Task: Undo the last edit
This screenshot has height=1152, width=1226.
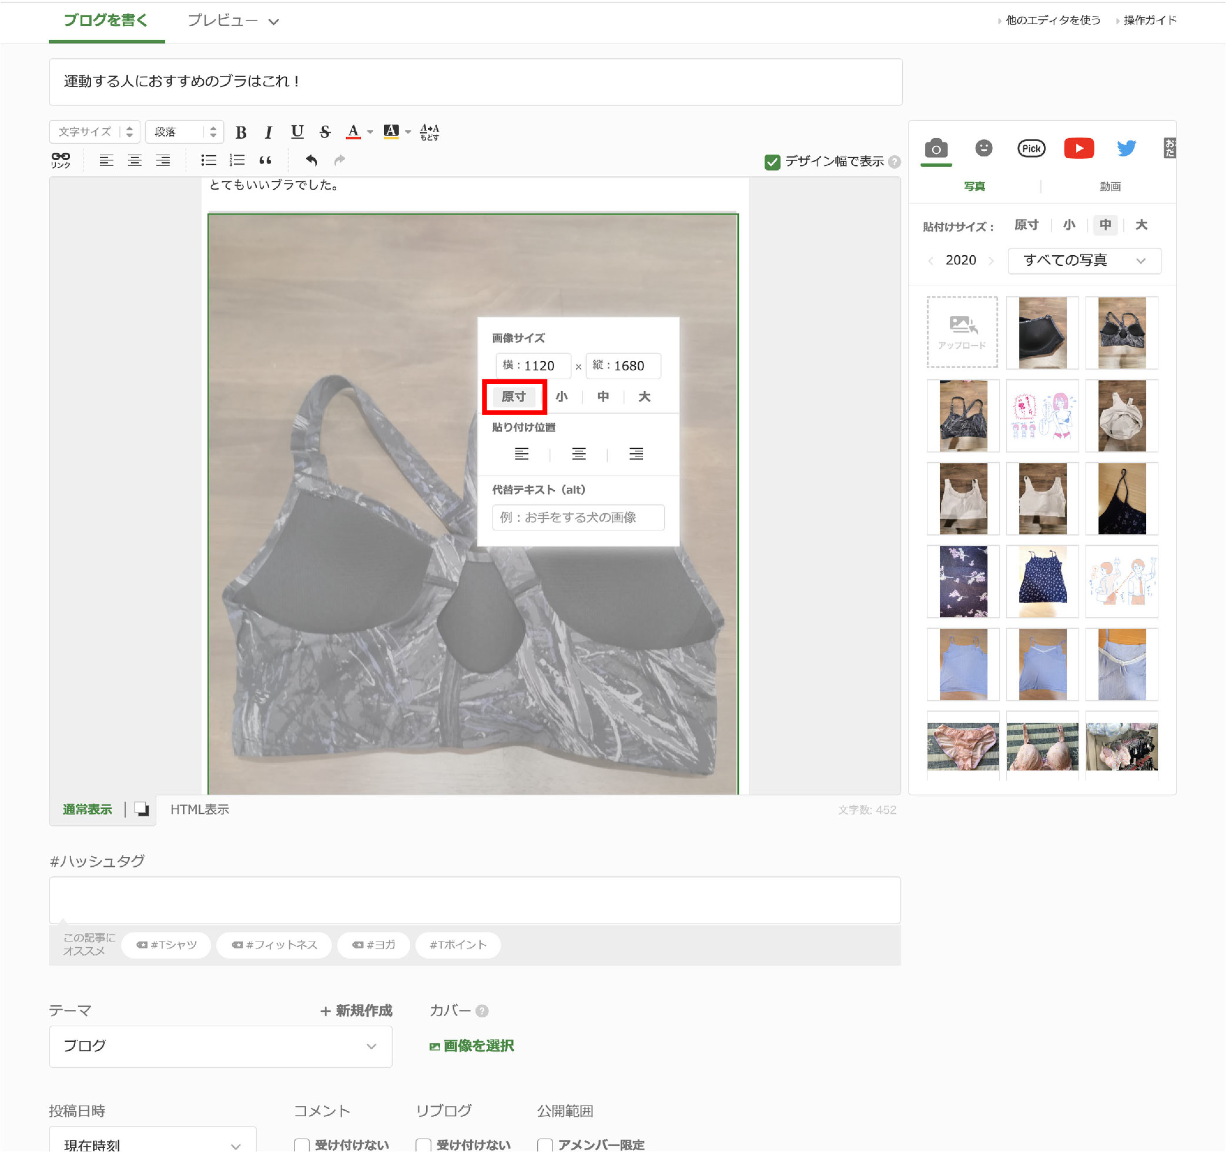Action: [x=311, y=161]
